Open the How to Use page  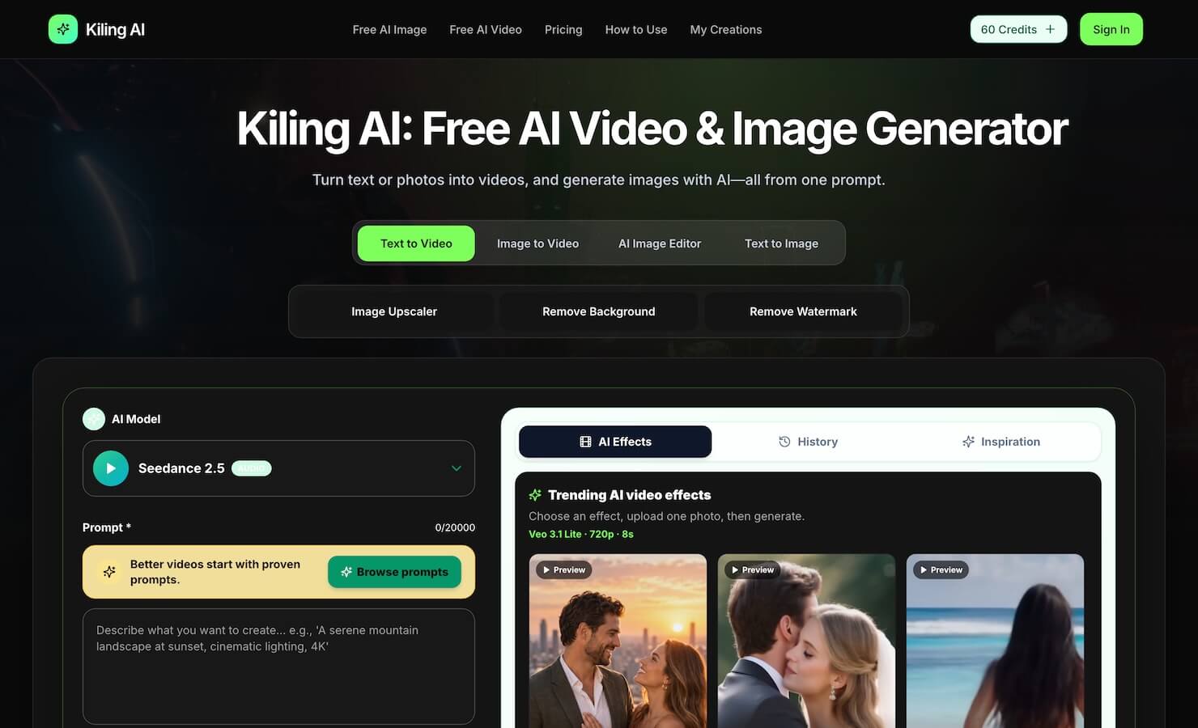pyautogui.click(x=636, y=30)
